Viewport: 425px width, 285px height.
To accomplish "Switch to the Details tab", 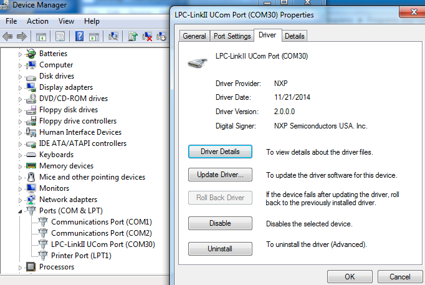I will pyautogui.click(x=295, y=36).
